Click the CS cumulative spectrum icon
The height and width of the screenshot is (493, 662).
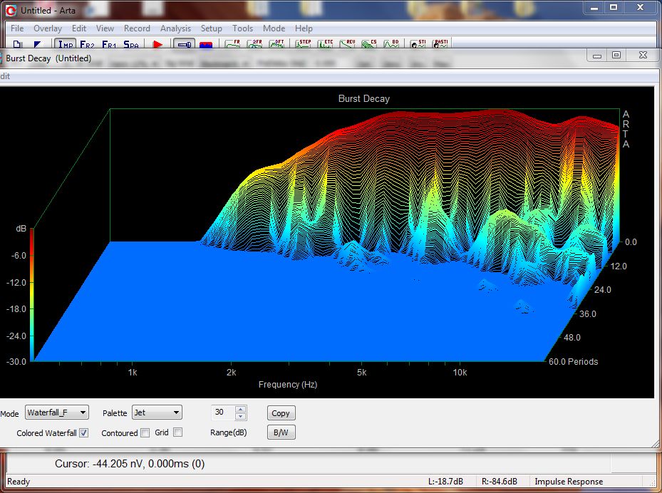(369, 44)
